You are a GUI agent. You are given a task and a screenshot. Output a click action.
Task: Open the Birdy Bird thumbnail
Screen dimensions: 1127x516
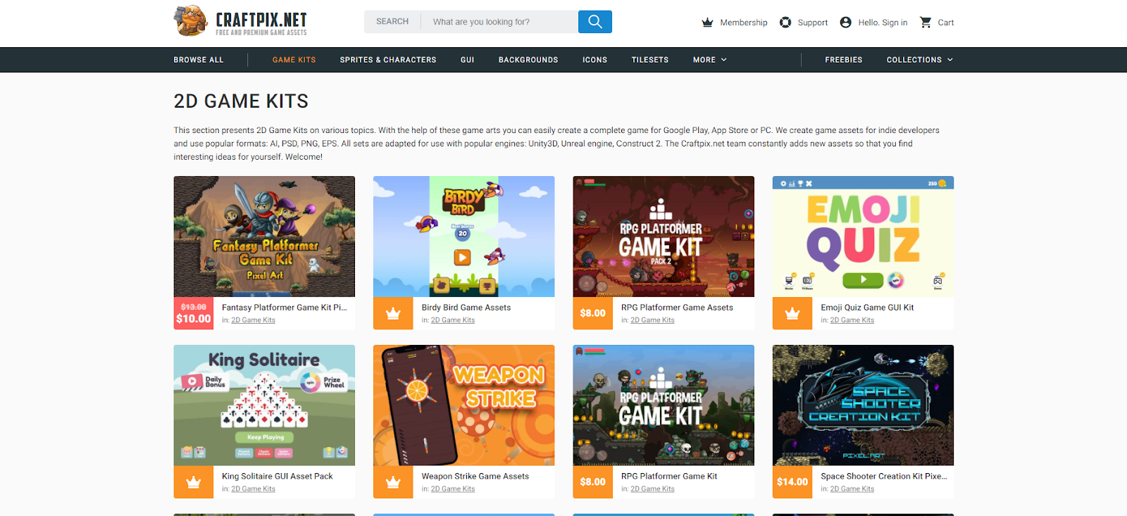coord(464,237)
